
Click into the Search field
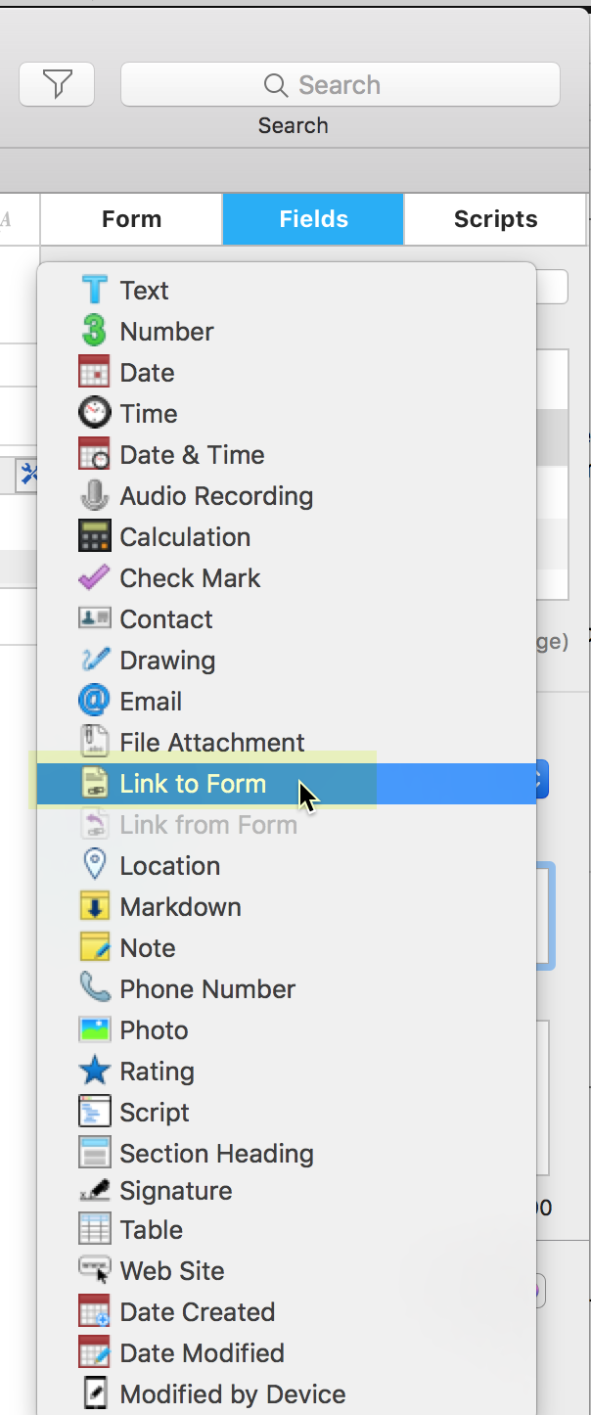click(x=340, y=84)
